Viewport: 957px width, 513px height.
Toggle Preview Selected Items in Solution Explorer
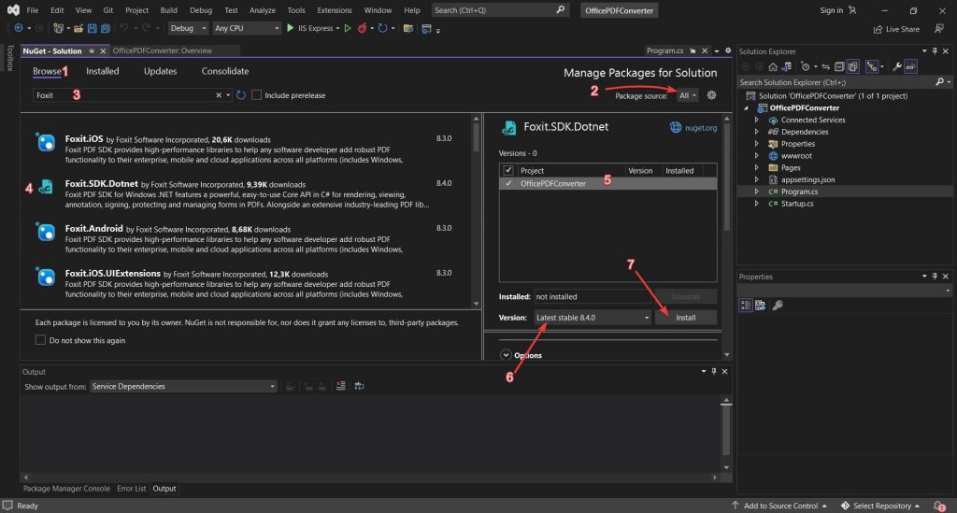tap(910, 66)
